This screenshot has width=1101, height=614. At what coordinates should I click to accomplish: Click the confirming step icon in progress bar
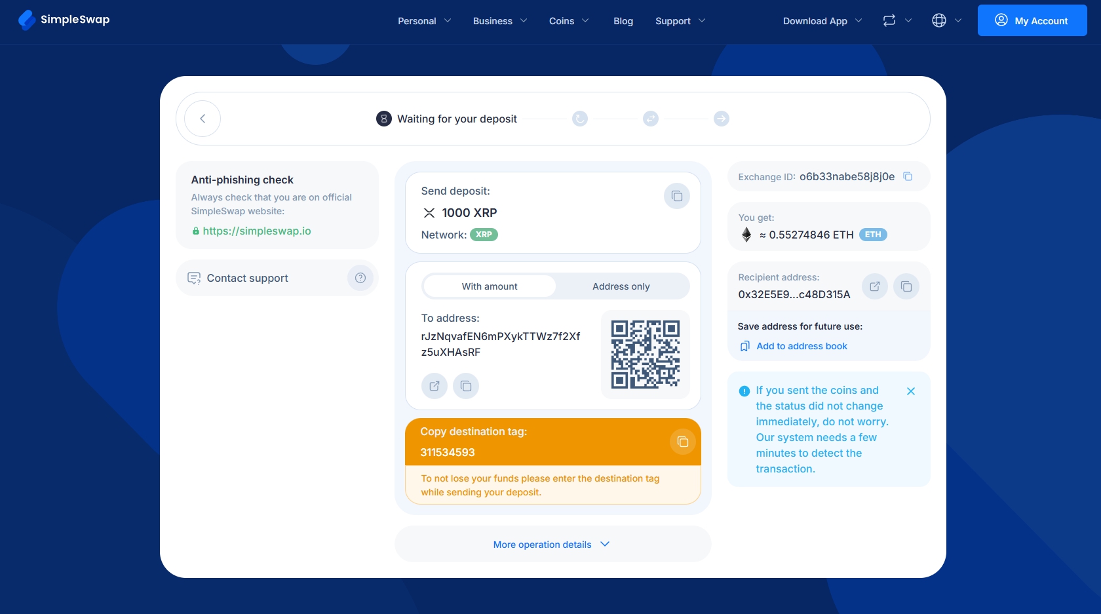[x=580, y=119]
